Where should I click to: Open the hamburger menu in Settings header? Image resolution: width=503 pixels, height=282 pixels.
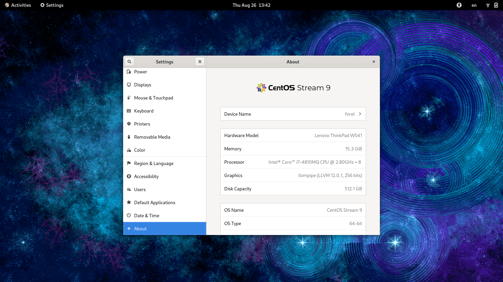[200, 62]
